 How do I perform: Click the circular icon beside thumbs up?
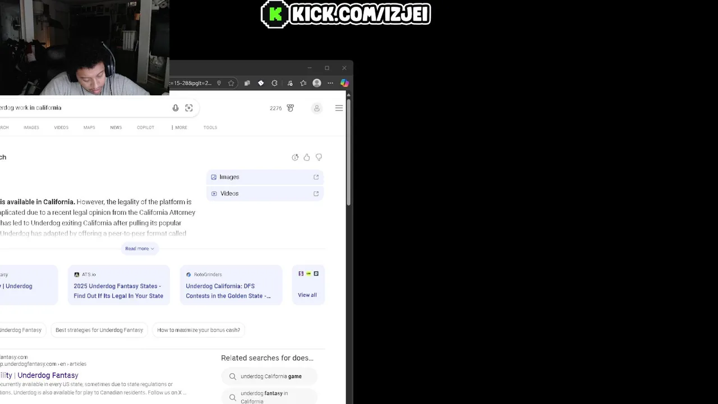coord(295,157)
